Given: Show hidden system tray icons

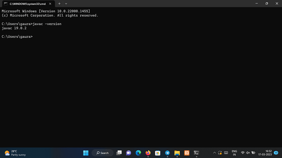Looking at the screenshot, I should (x=215, y=153).
